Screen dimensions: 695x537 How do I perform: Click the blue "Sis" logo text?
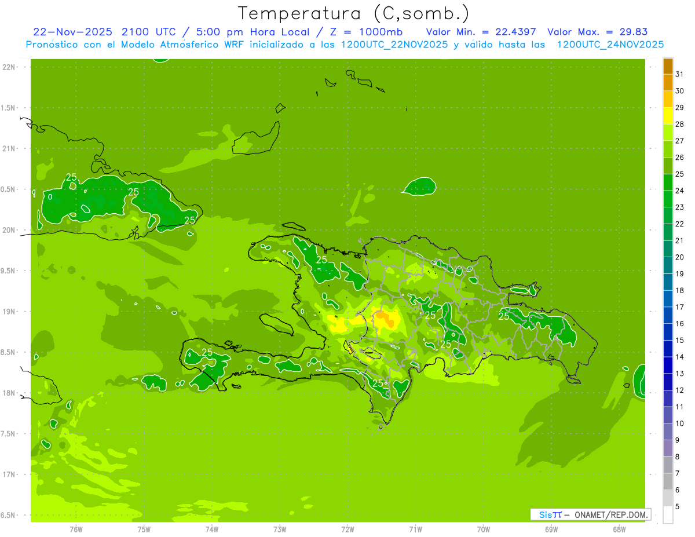tap(546, 514)
